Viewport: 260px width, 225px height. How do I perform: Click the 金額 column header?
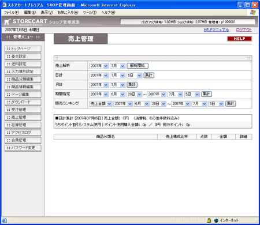pos(224,137)
